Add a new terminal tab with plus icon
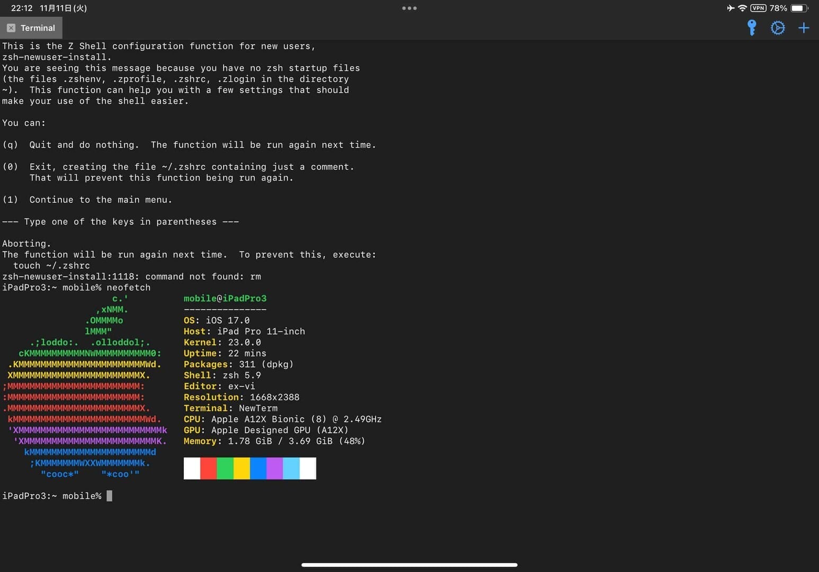Screen dimensions: 819x572 tap(804, 28)
